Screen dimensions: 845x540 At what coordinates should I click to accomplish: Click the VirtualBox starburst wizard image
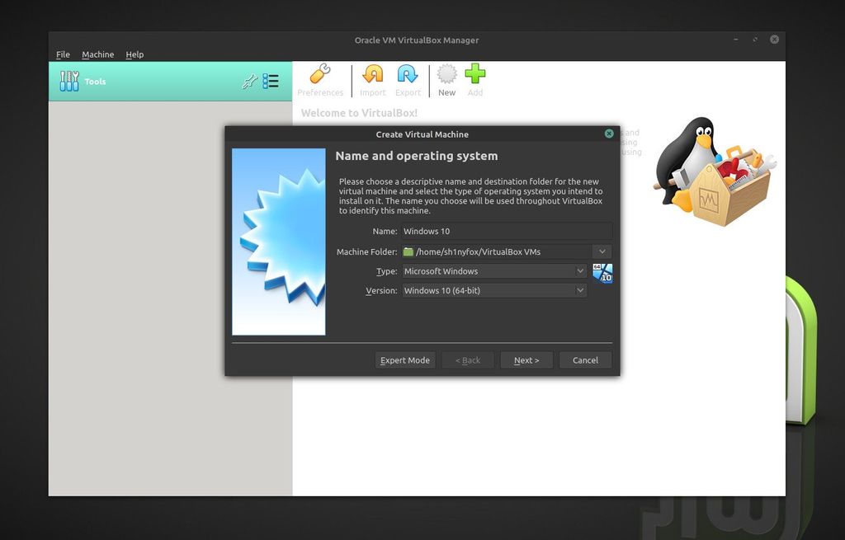(x=279, y=242)
